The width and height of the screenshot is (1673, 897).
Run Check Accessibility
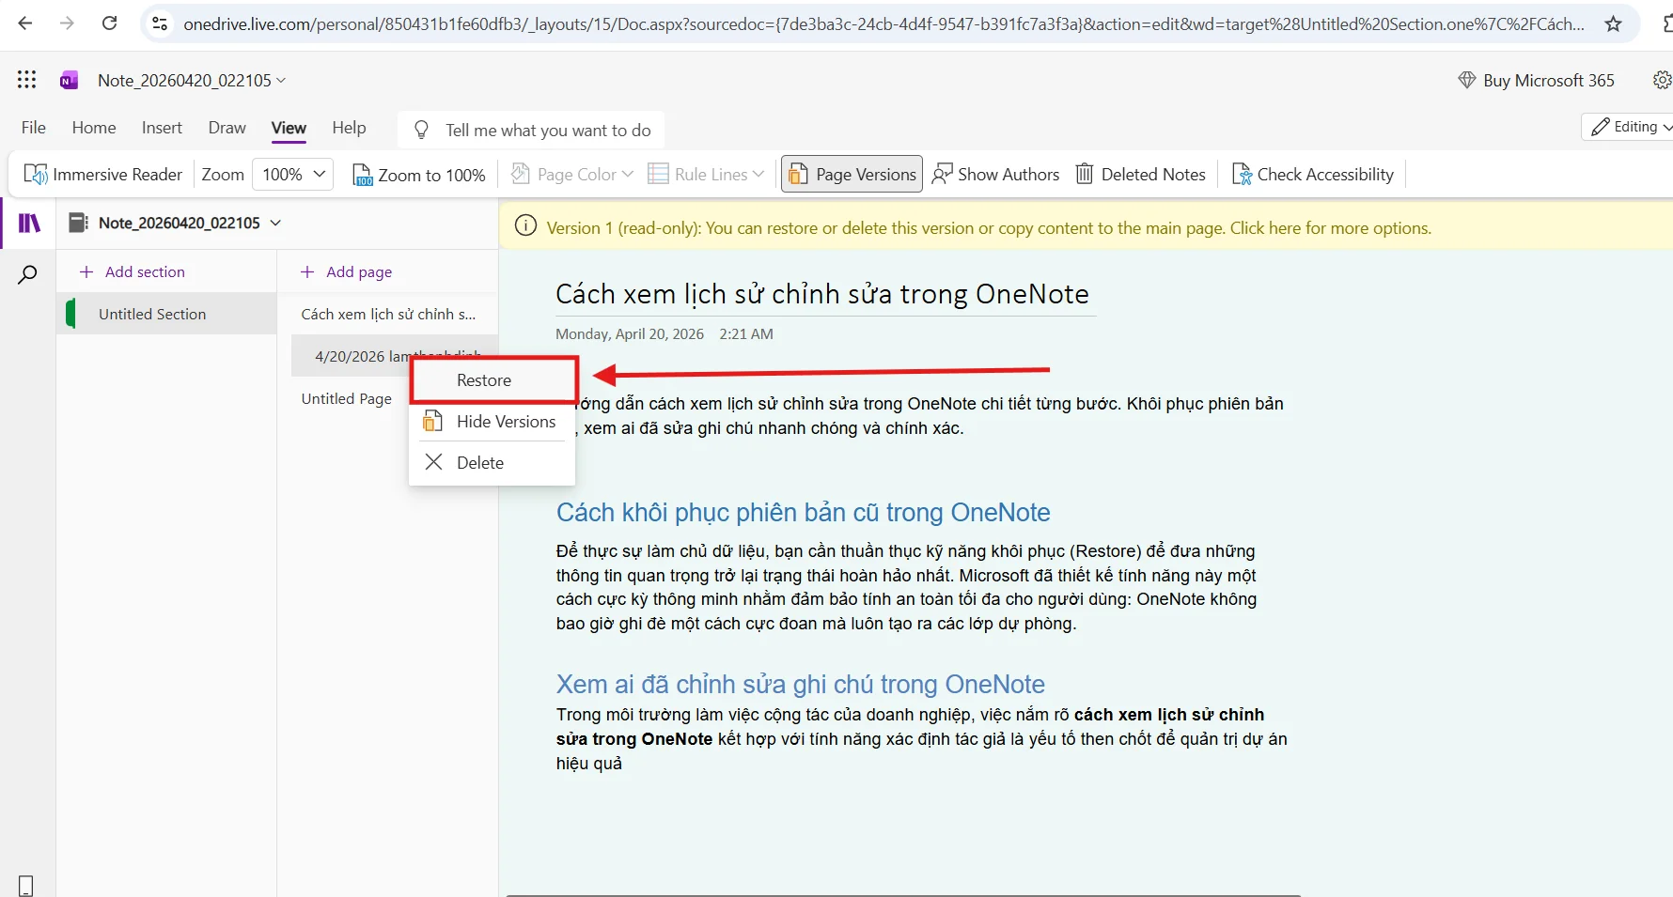(1313, 174)
